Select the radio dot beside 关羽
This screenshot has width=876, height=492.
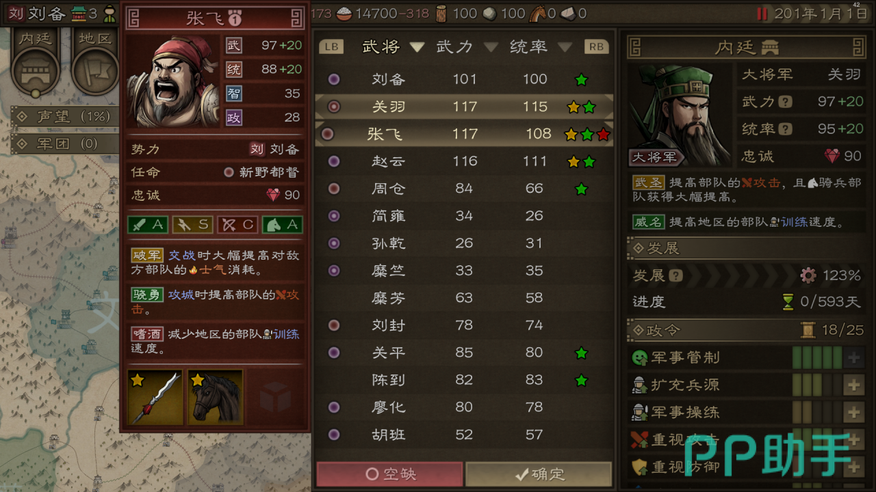[334, 107]
